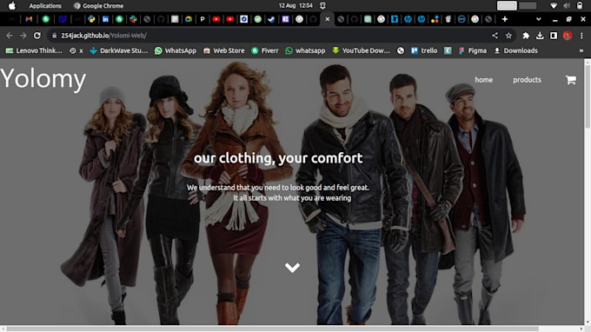Open the products nav link
This screenshot has width=591, height=332.
527,79
